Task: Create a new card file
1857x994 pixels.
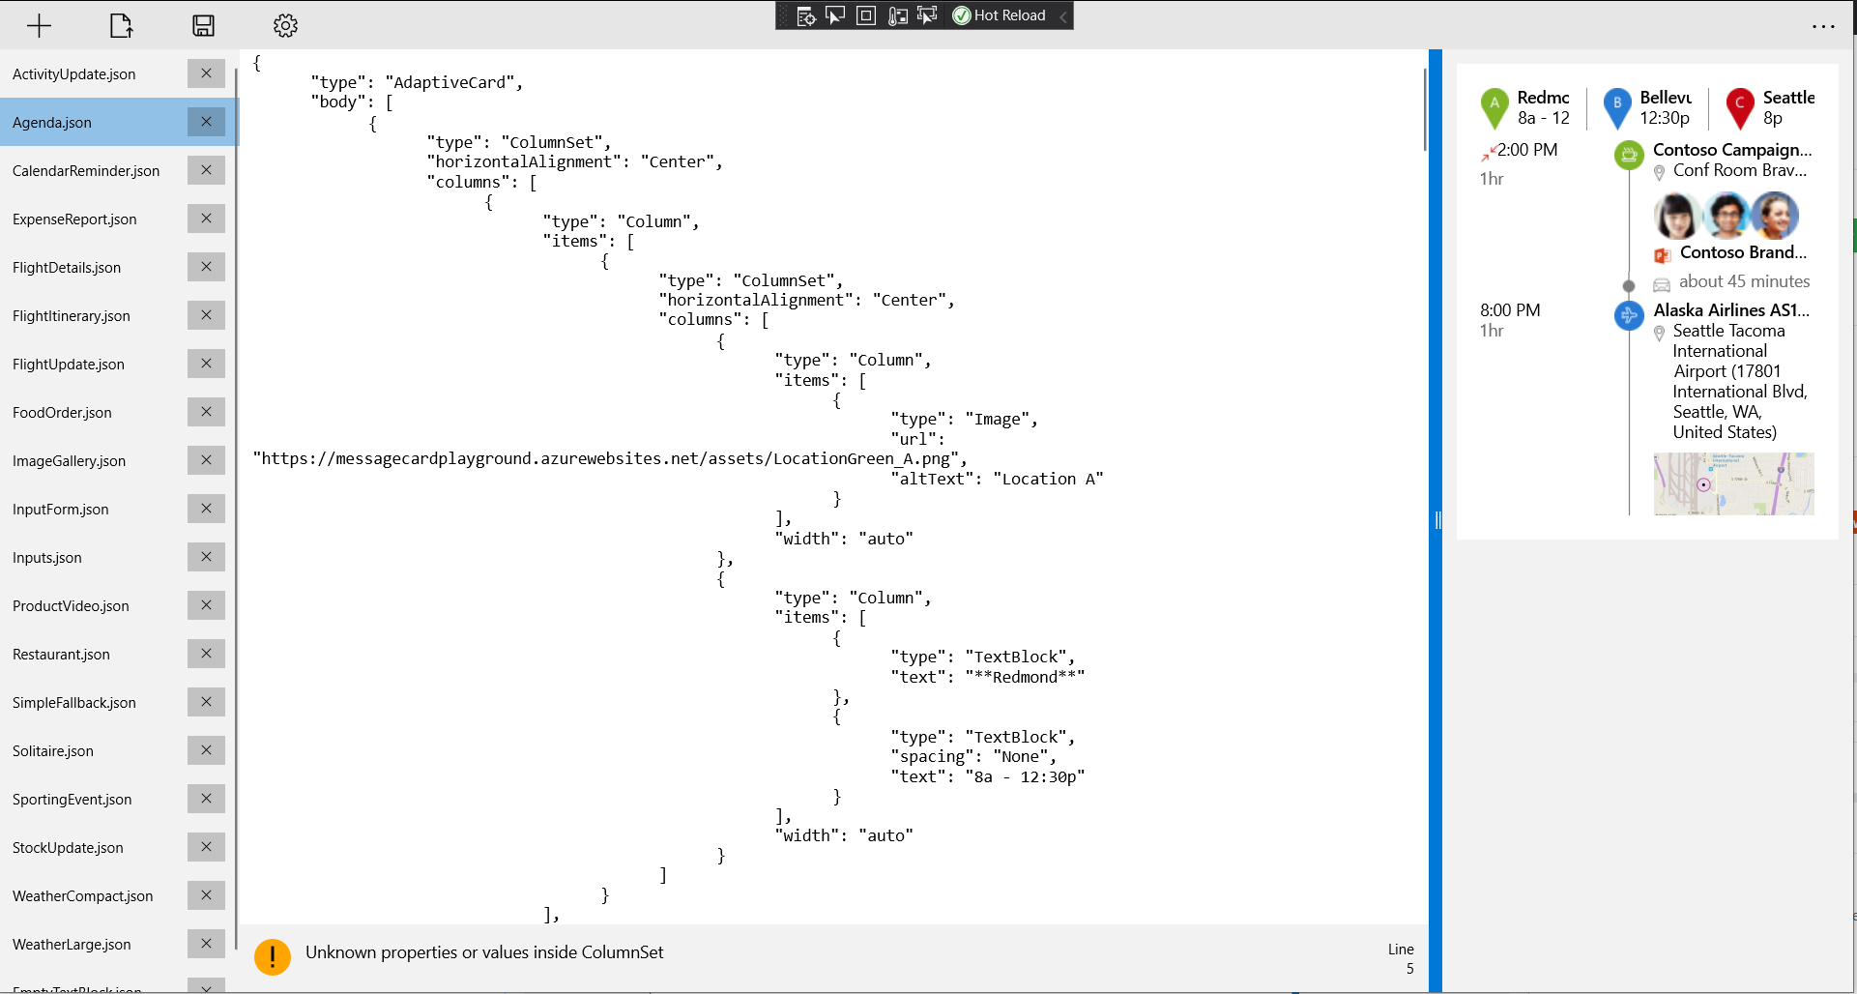Action: pyautogui.click(x=39, y=25)
